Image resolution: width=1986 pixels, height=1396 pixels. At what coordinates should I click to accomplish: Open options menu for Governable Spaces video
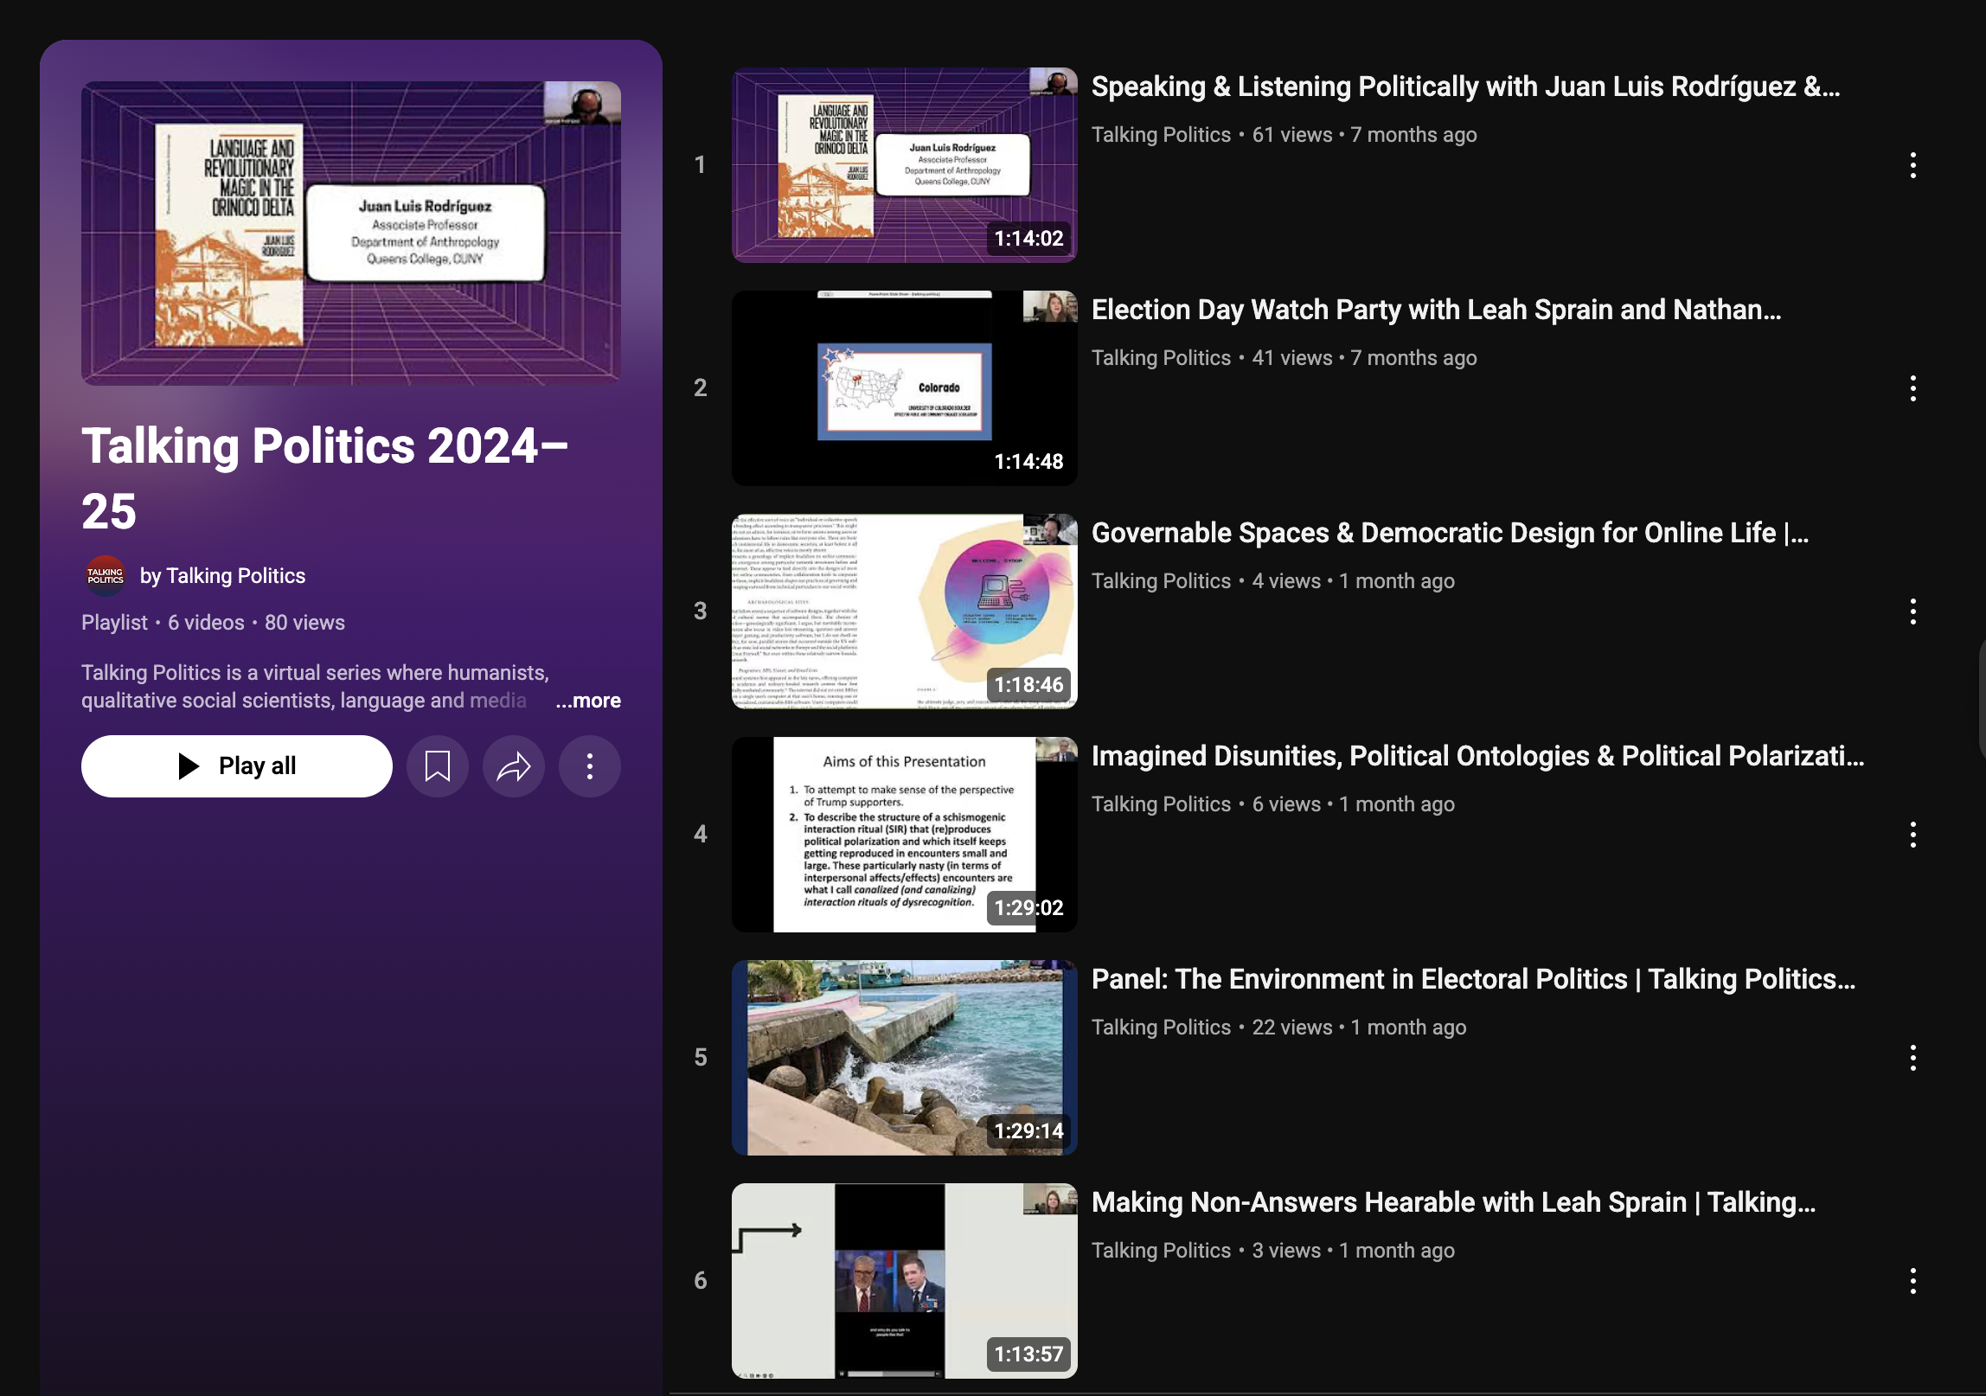[1913, 612]
